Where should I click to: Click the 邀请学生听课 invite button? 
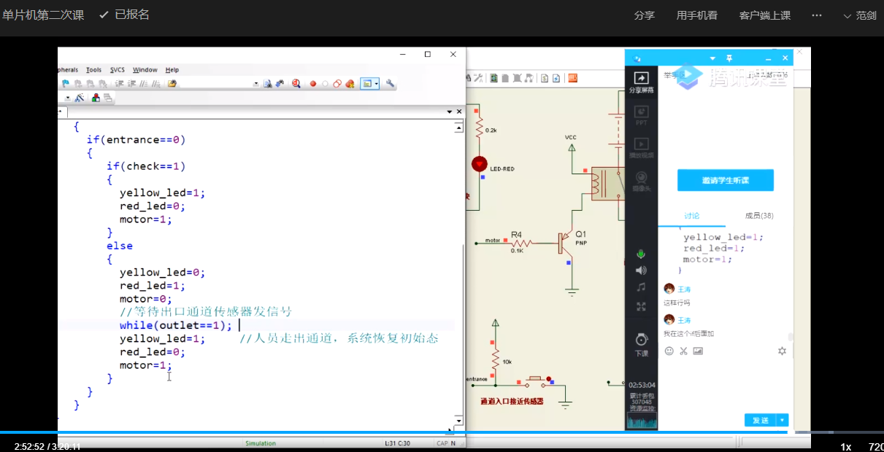(725, 180)
